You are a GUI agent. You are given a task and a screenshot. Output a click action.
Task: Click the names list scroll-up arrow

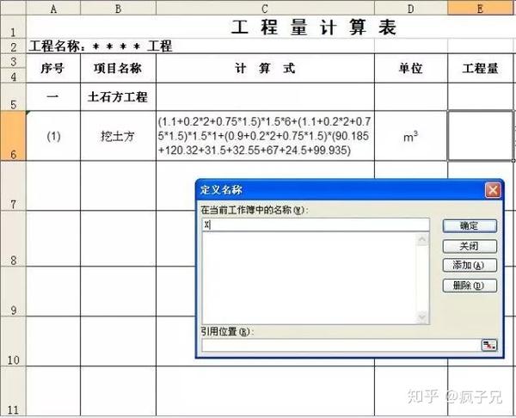[x=422, y=240]
